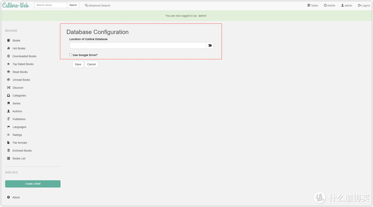The image size is (373, 207).
Task: Click the Discover shuffle icon
Action: (x=9, y=87)
